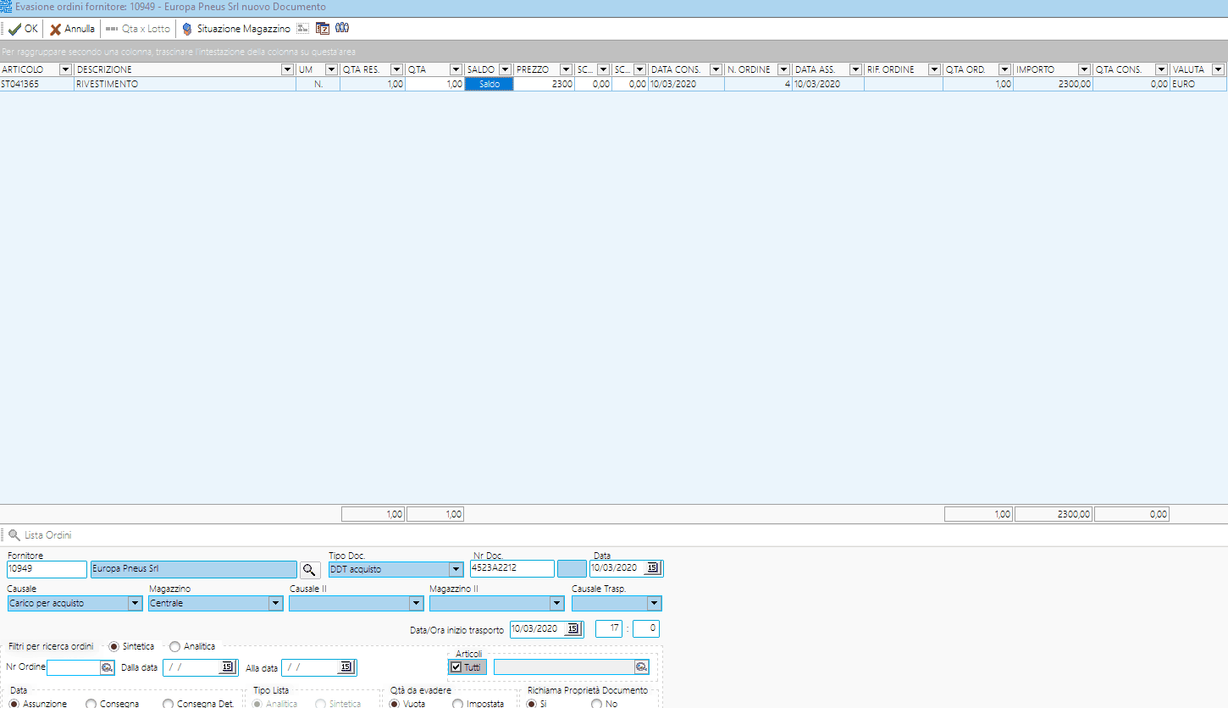Open the Magazzino II dropdown
The width and height of the screenshot is (1228, 708).
[556, 604]
